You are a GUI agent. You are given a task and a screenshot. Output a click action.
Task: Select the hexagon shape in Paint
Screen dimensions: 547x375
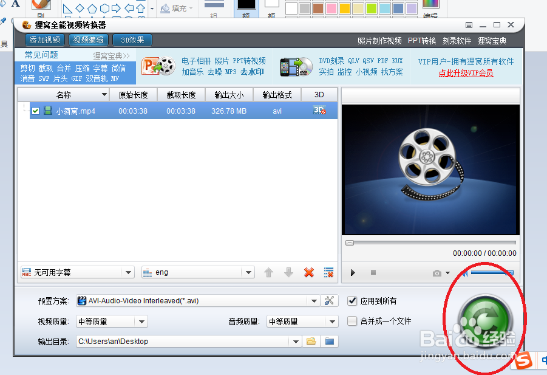click(104, 8)
